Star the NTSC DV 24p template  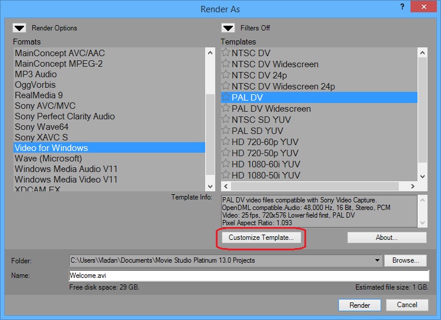click(226, 75)
